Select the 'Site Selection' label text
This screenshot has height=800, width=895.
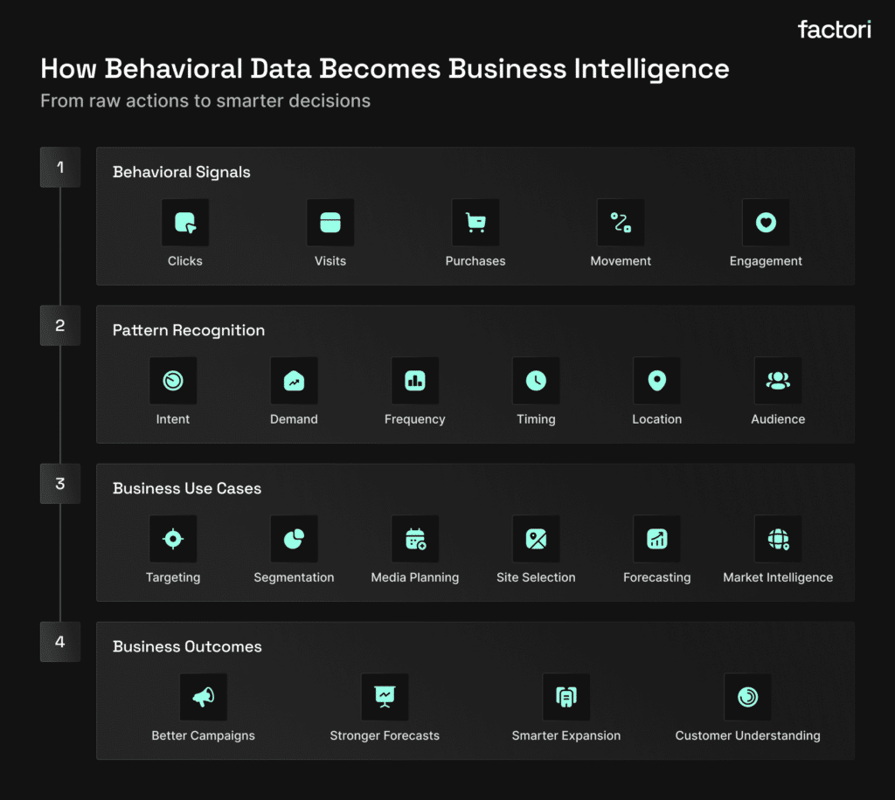pyautogui.click(x=536, y=577)
